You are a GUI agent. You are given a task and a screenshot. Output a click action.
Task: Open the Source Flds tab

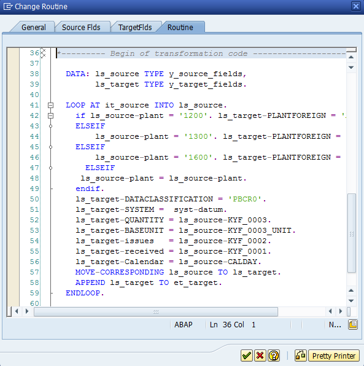81,27
